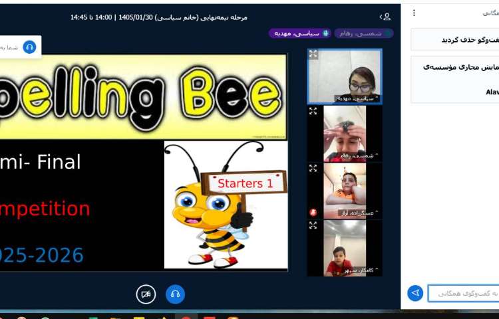Click chat message ending with حذف کردید
This screenshot has height=319, width=499.
click(455, 40)
